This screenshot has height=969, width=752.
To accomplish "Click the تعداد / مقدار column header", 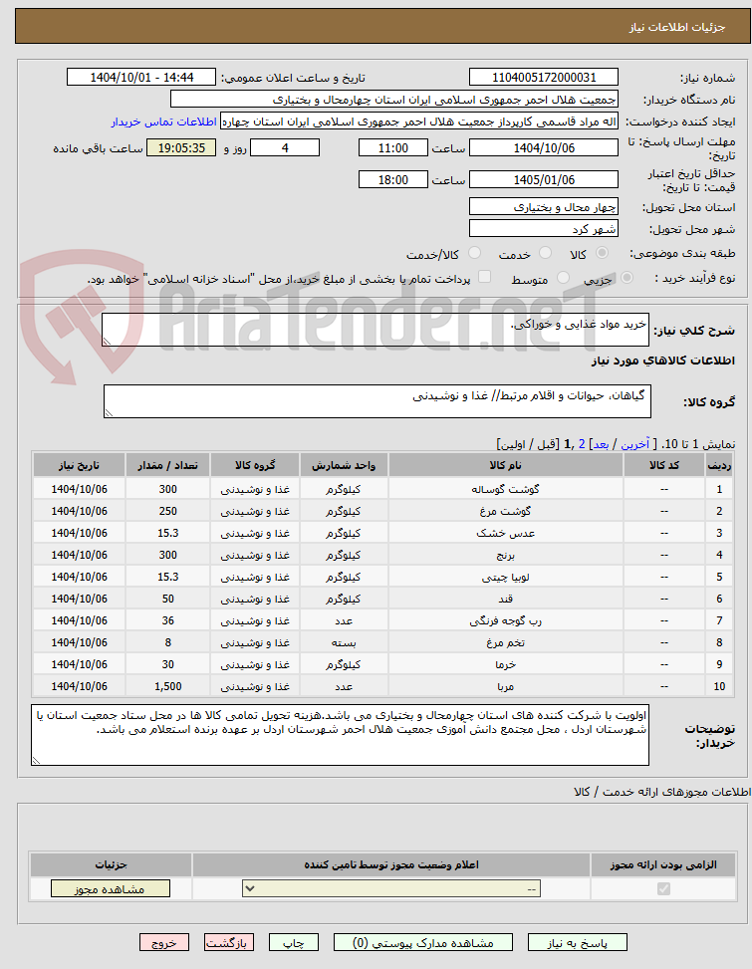I will [x=168, y=465].
